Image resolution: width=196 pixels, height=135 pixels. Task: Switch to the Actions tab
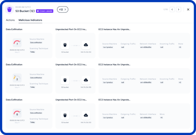(x=10, y=20)
